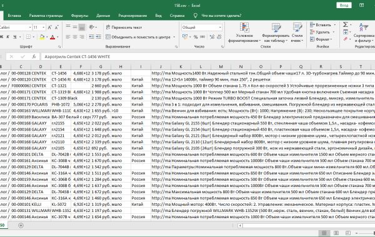Open the 'Общий' number format combo box

(201, 28)
